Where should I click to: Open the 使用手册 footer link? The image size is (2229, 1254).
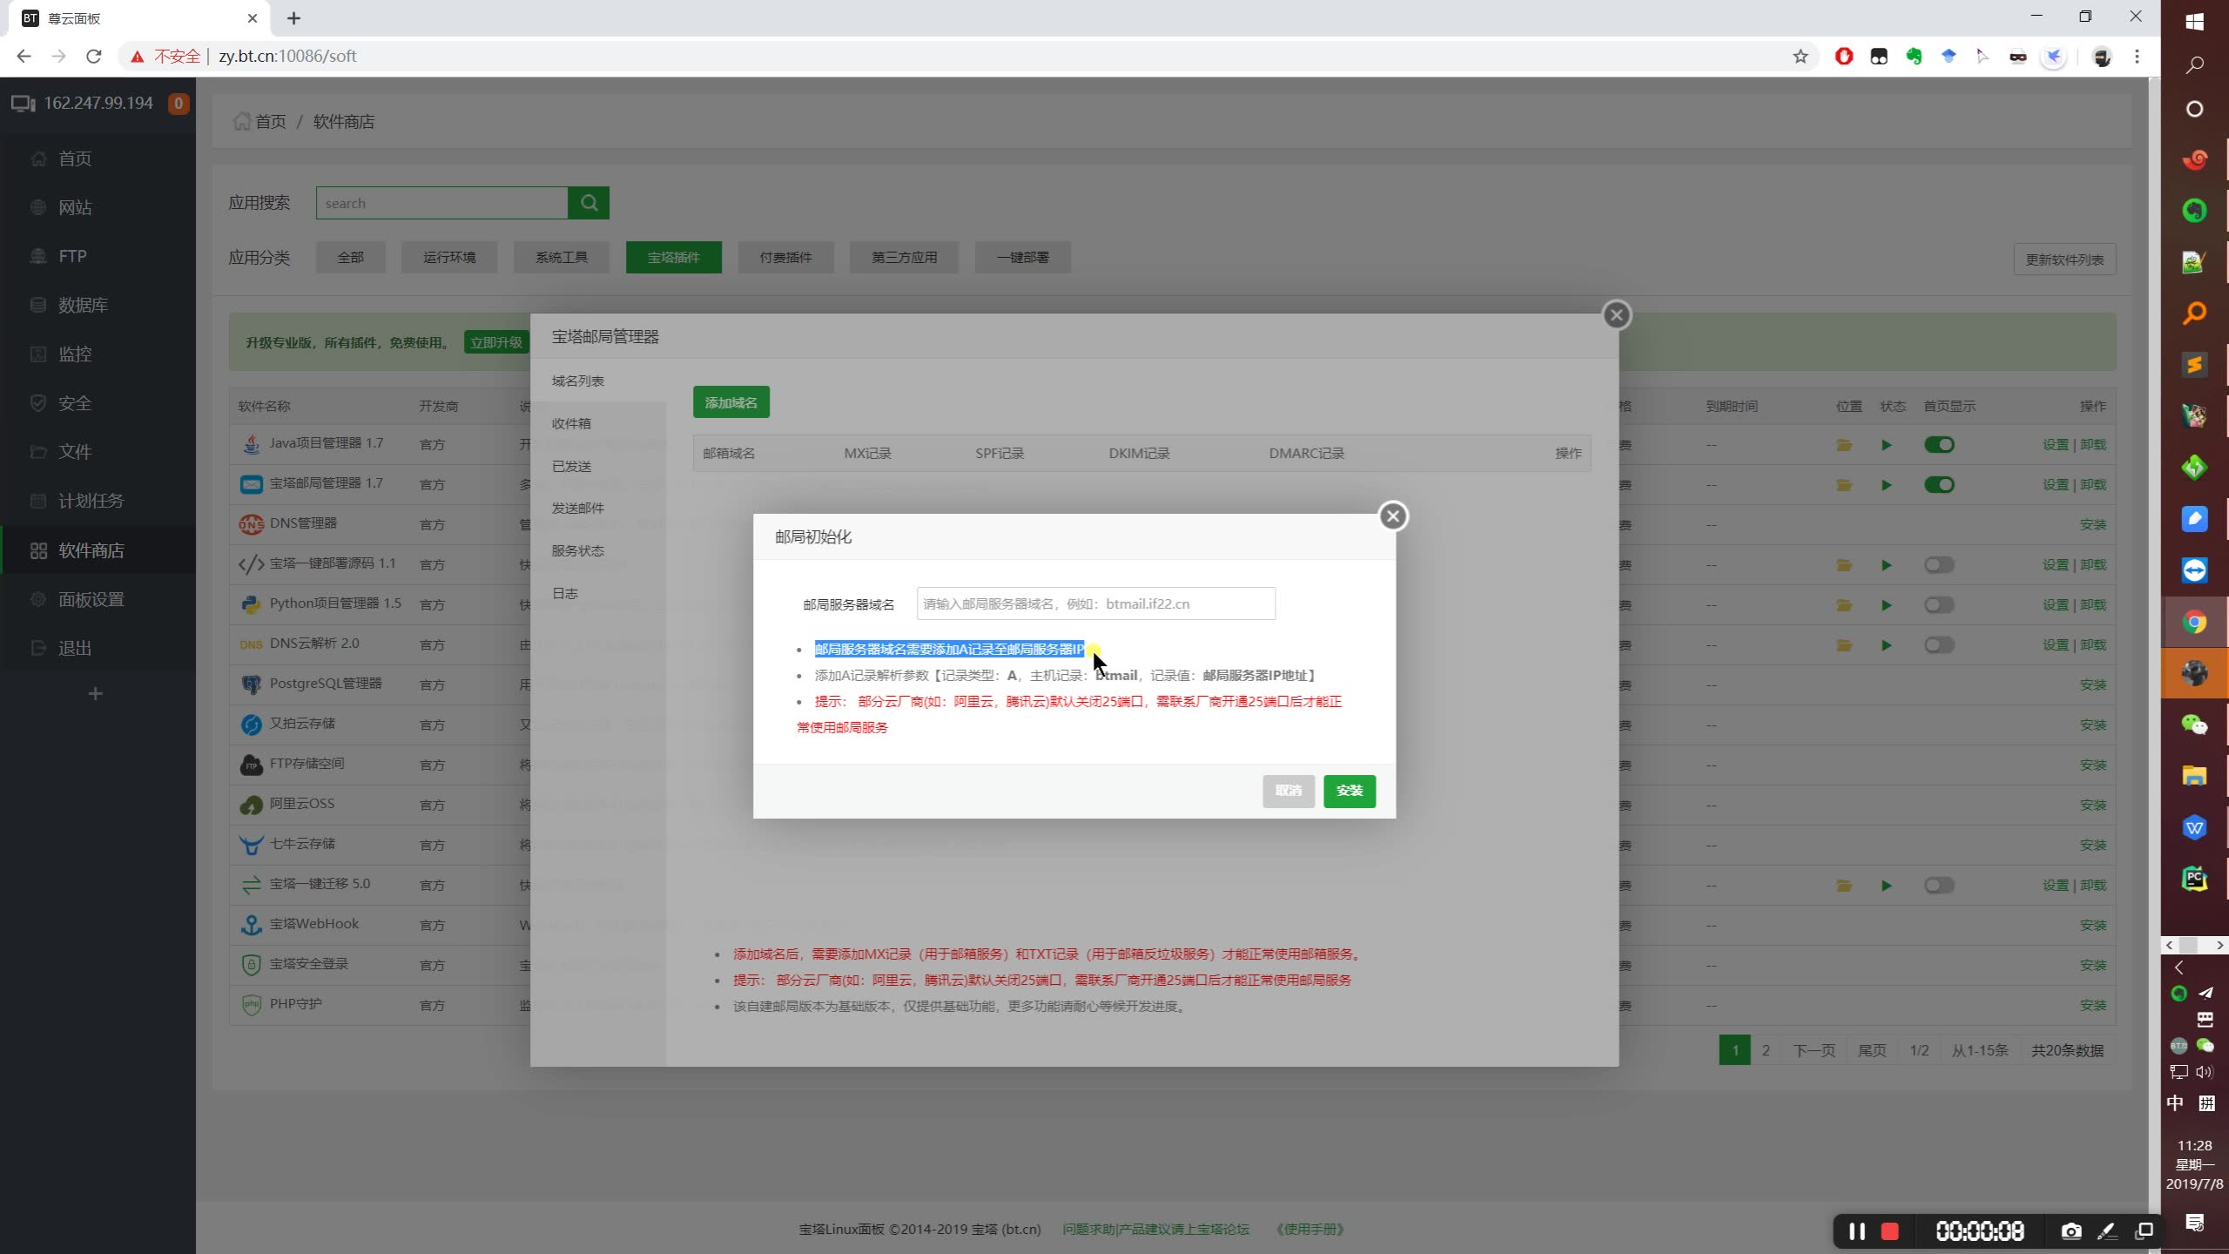[x=1310, y=1230]
